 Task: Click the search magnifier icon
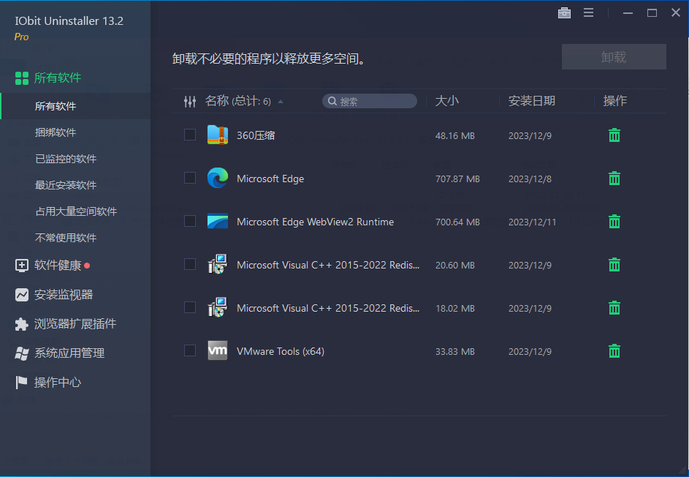click(332, 101)
